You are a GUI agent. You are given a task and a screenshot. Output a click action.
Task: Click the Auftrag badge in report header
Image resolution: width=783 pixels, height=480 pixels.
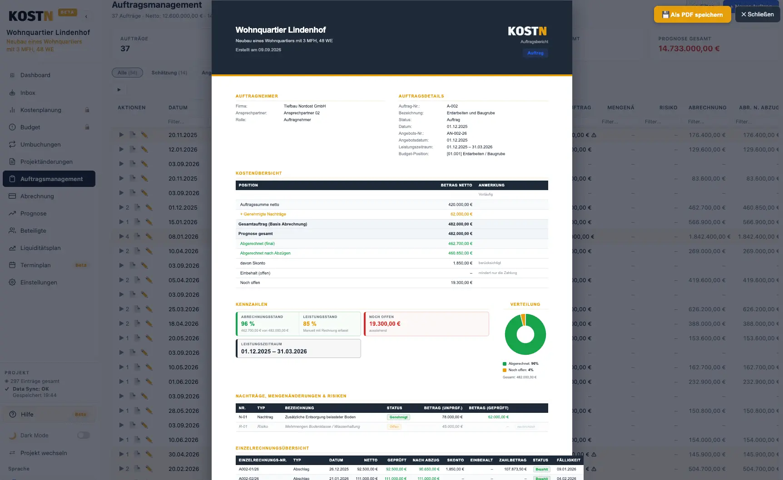[x=535, y=53]
